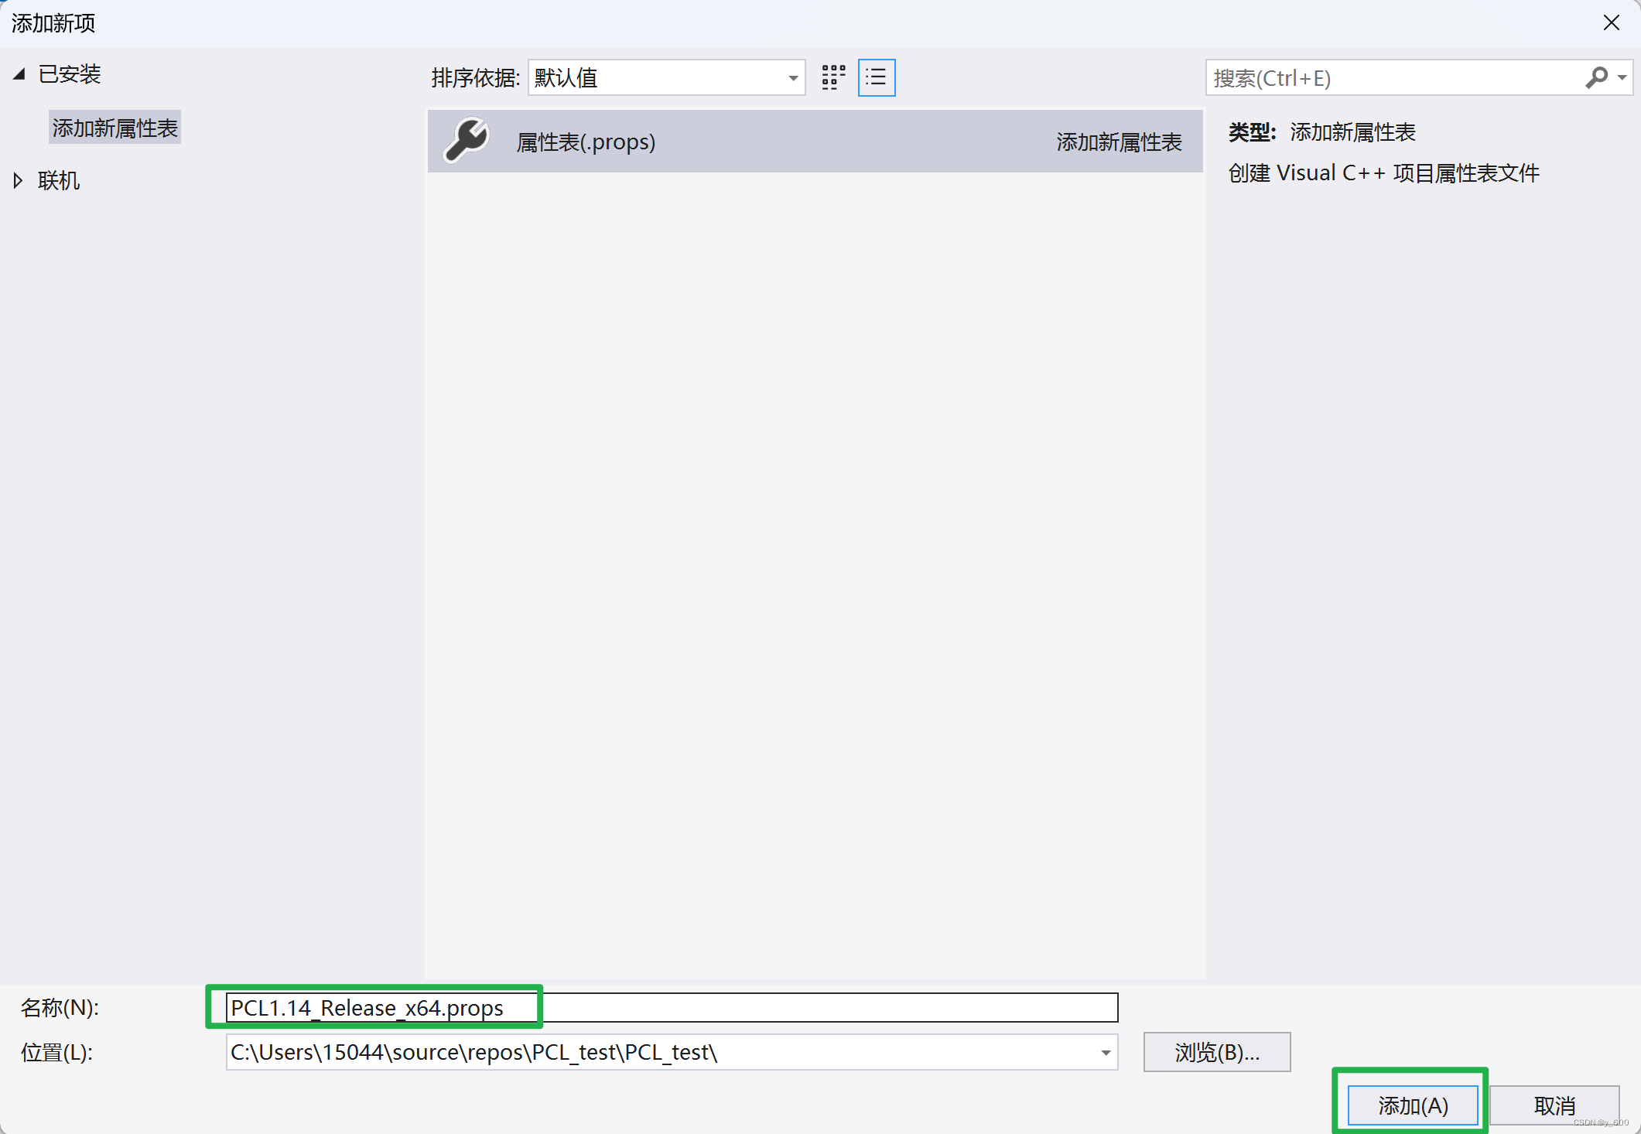Open the search options dropdown arrow
Image resolution: width=1641 pixels, height=1134 pixels.
point(1622,77)
